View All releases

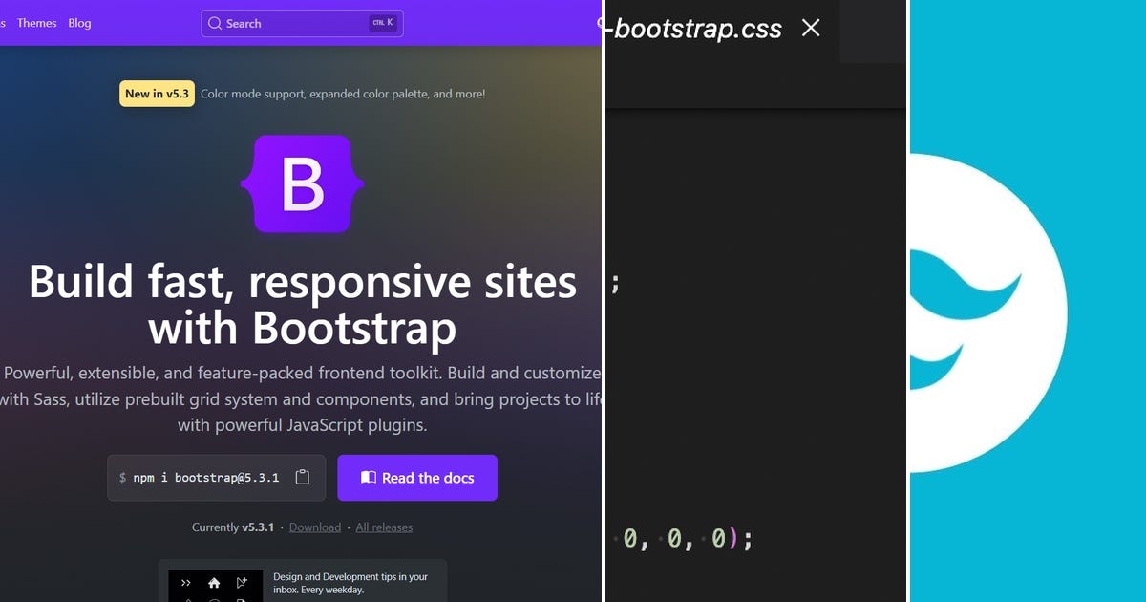click(384, 527)
